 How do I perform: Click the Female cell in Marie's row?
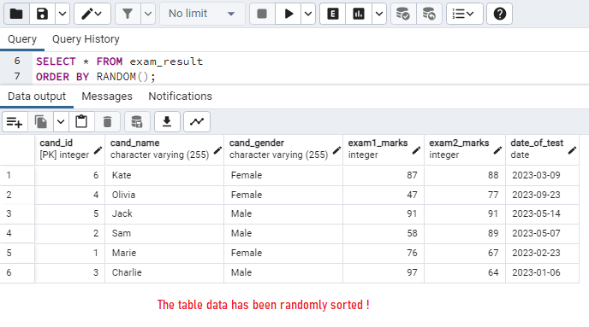(x=283, y=253)
